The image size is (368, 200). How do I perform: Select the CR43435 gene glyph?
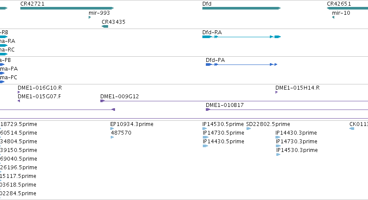(105, 26)
